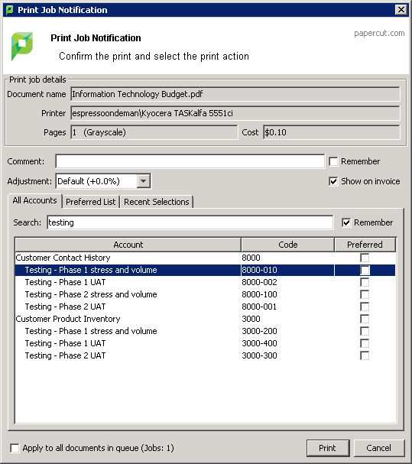Select Testing - Phase 2 stress and volume row

(x=205, y=294)
